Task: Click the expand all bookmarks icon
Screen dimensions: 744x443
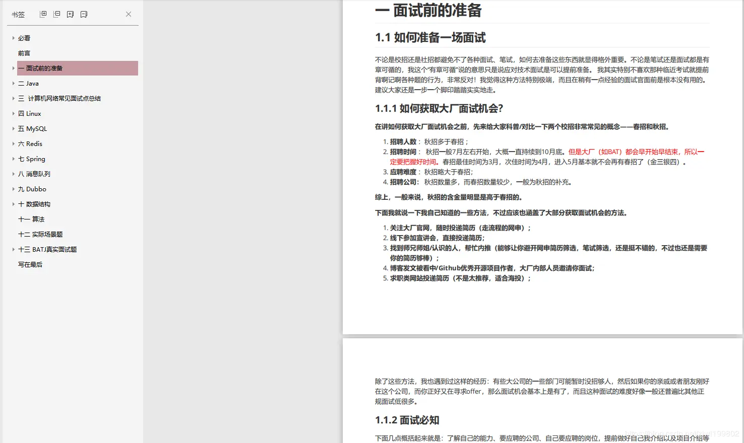Action: [x=43, y=14]
